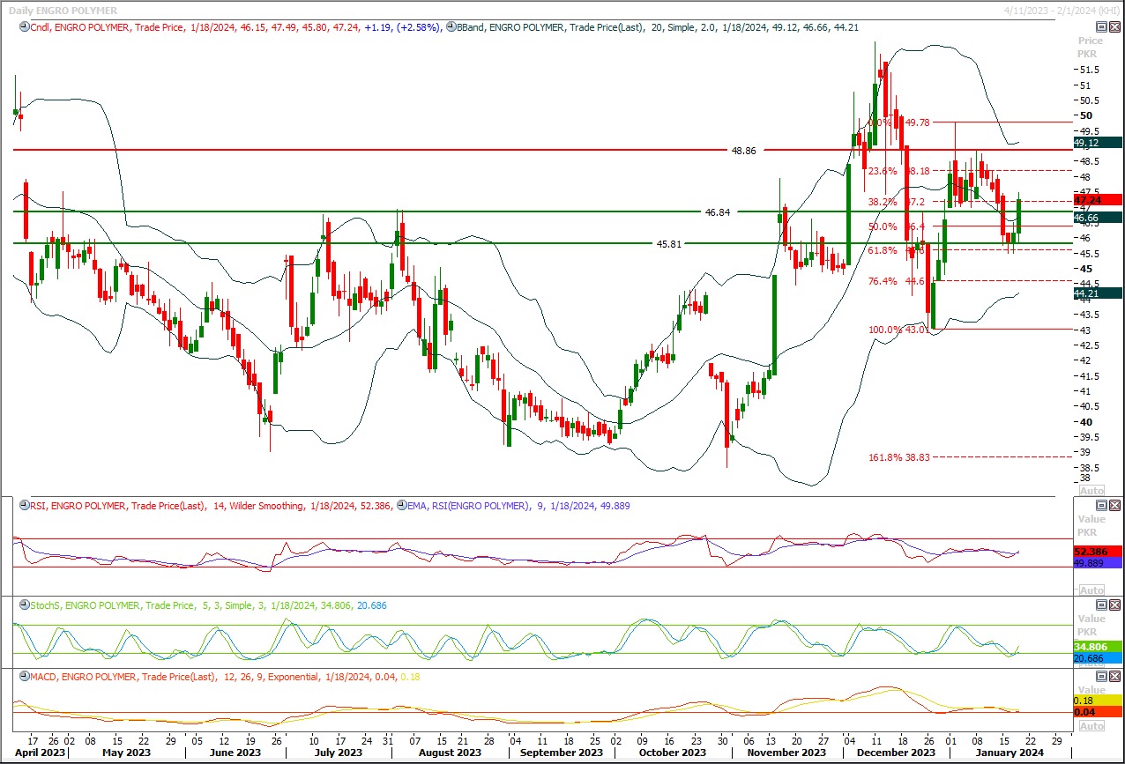
Task: Click the 161.8% 38.83 Fibonacci level label
Action: [898, 457]
